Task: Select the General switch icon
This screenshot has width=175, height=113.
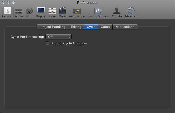Action: pyautogui.click(x=7, y=11)
